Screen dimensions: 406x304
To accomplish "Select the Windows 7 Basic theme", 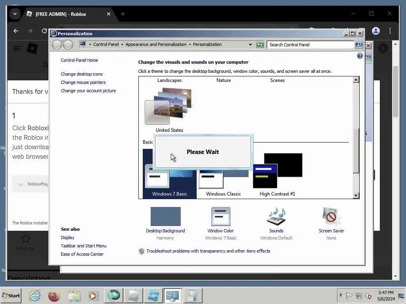I will point(170,174).
